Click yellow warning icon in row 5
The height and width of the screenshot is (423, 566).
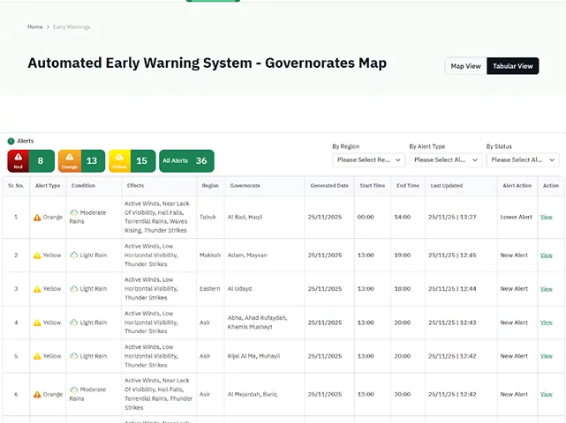coord(37,356)
